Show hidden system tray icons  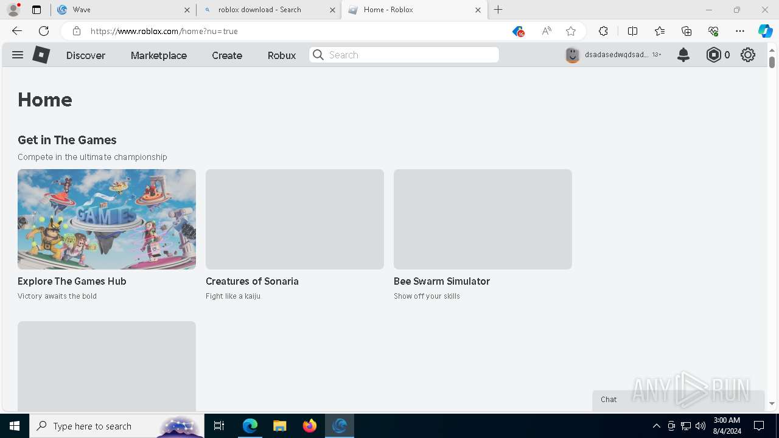[x=656, y=426]
